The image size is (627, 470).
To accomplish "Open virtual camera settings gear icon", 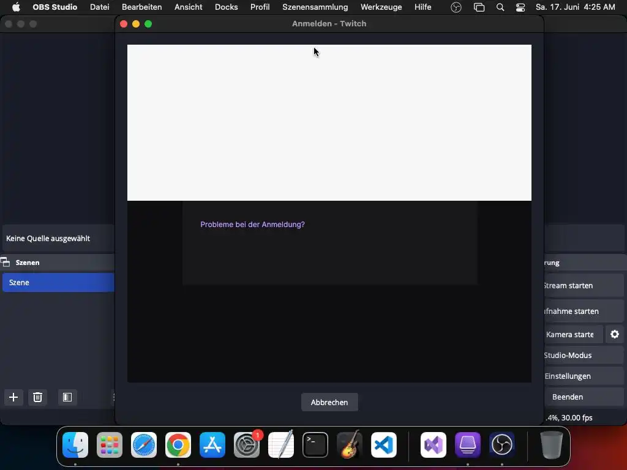I will pos(615,334).
